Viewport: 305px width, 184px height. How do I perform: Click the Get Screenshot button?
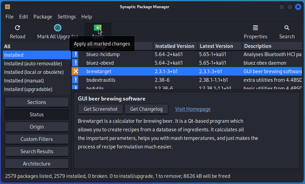[100, 109]
